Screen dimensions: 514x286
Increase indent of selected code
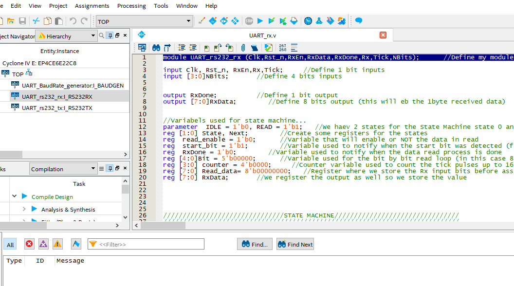coord(182,48)
